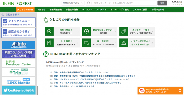Click the chevron on パスワードを忘れた tile
This screenshot has height=95, width=184.
[x=152, y=43]
